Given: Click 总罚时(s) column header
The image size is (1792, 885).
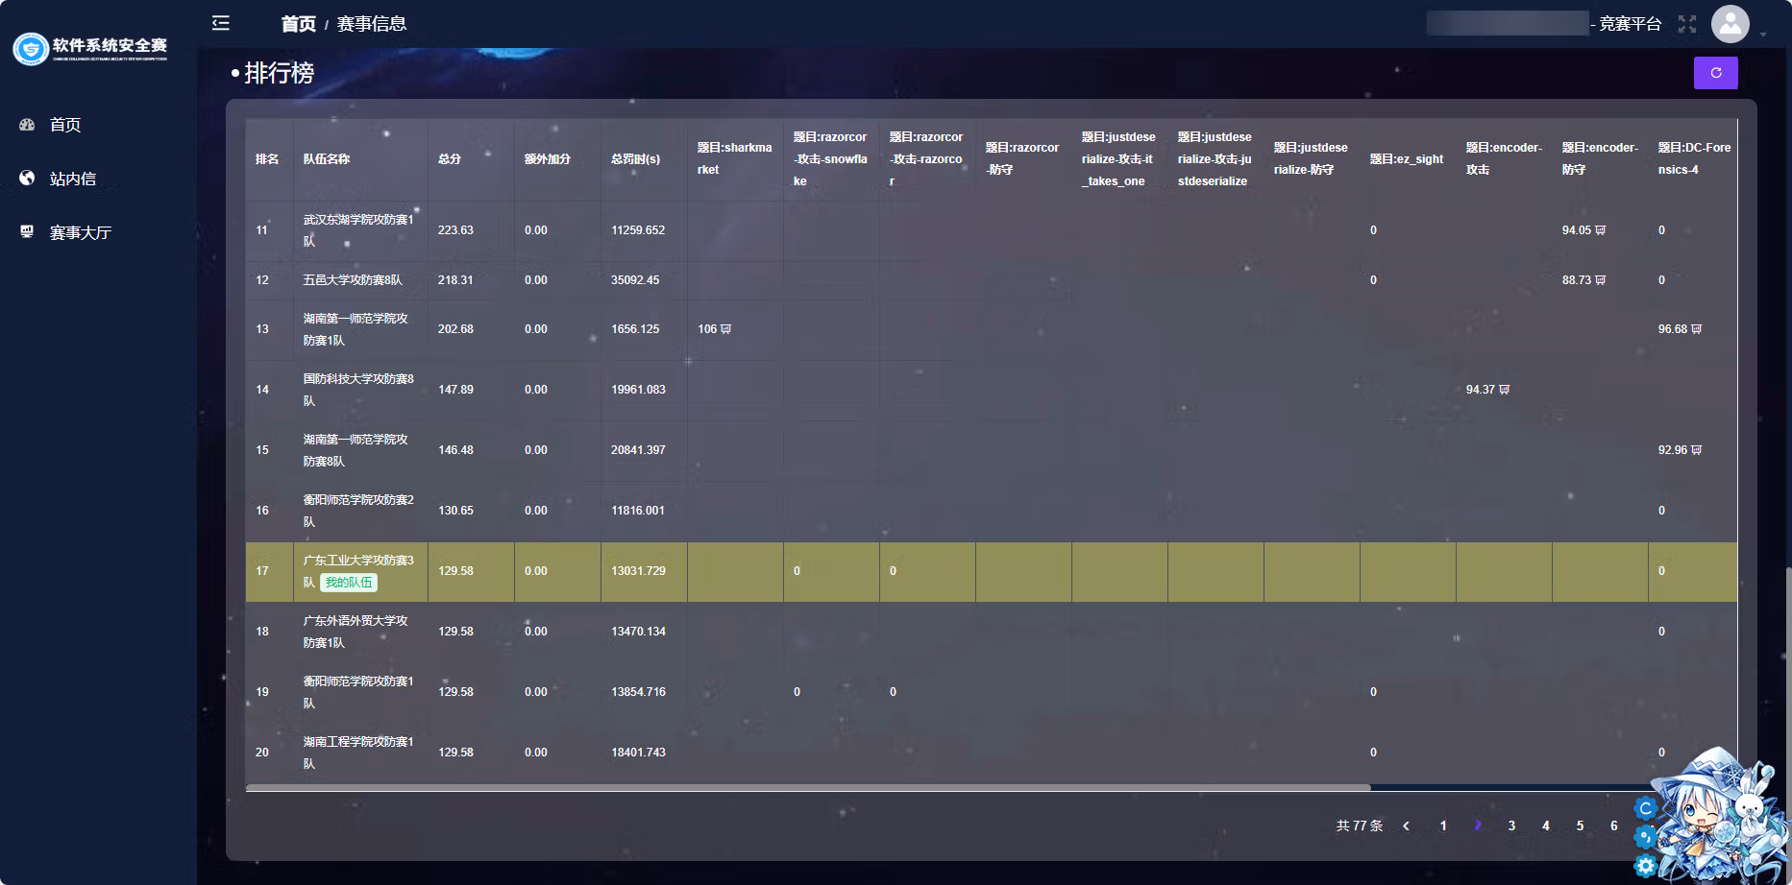Looking at the screenshot, I should click(635, 159).
